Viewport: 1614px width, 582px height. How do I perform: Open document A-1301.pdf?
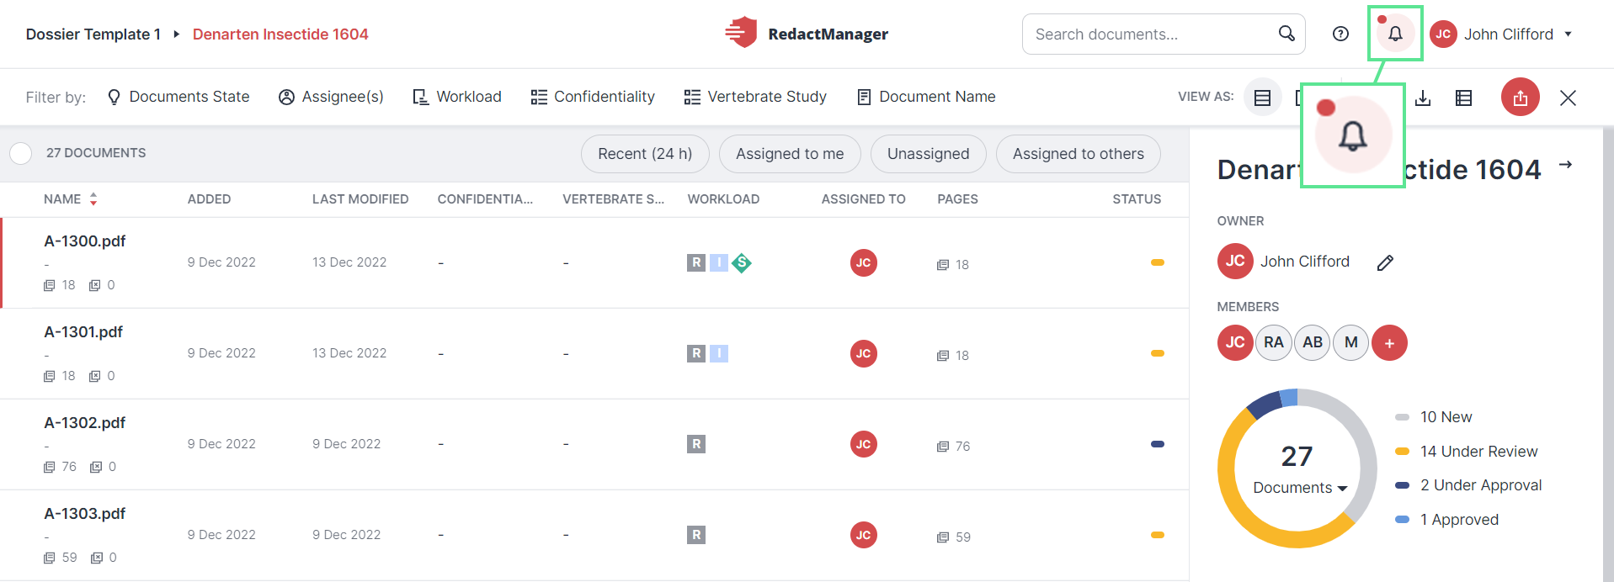[83, 332]
